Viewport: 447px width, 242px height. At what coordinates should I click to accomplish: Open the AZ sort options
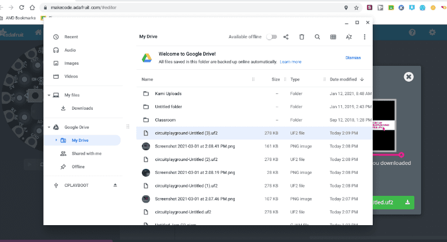349,37
